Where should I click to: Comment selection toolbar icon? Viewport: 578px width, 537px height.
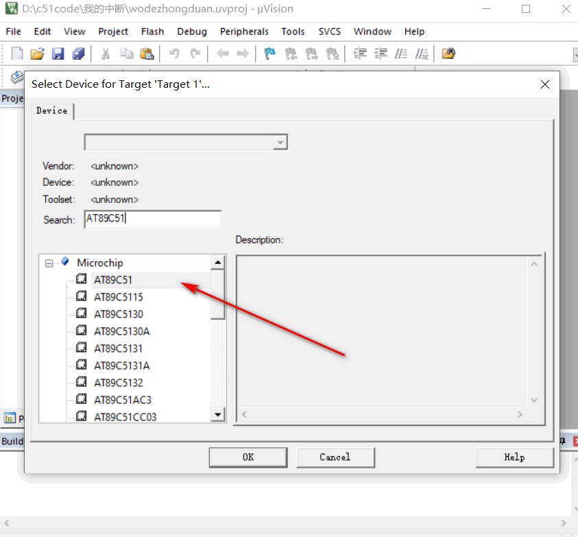point(401,54)
